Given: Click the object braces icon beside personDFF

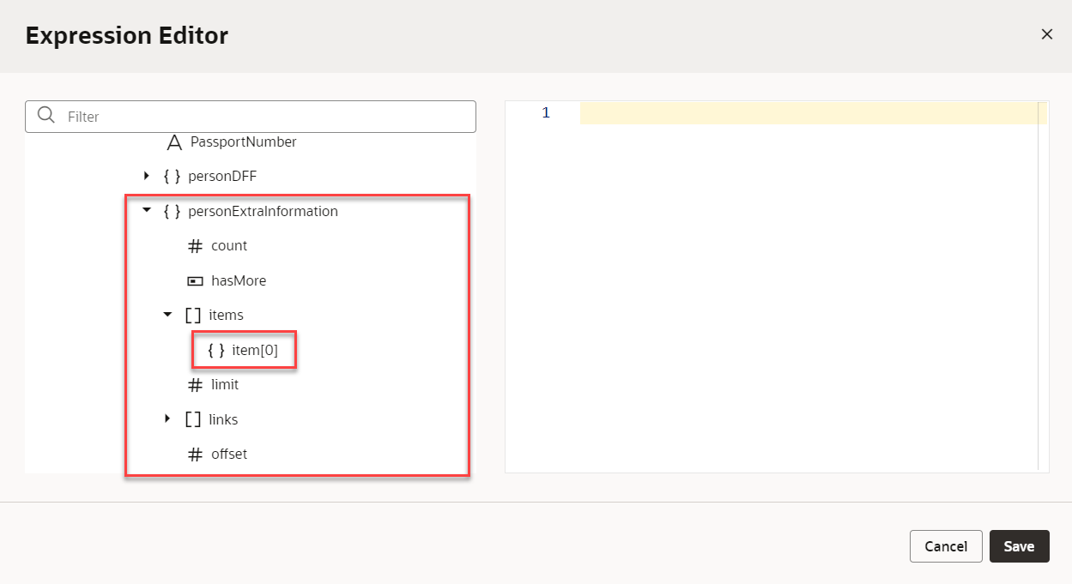Looking at the screenshot, I should pyautogui.click(x=172, y=177).
